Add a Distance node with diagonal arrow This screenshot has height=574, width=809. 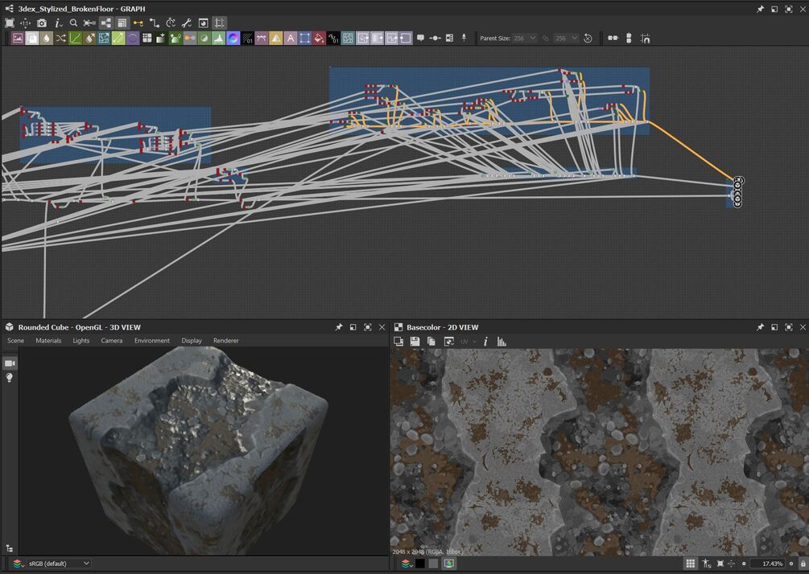[118, 38]
